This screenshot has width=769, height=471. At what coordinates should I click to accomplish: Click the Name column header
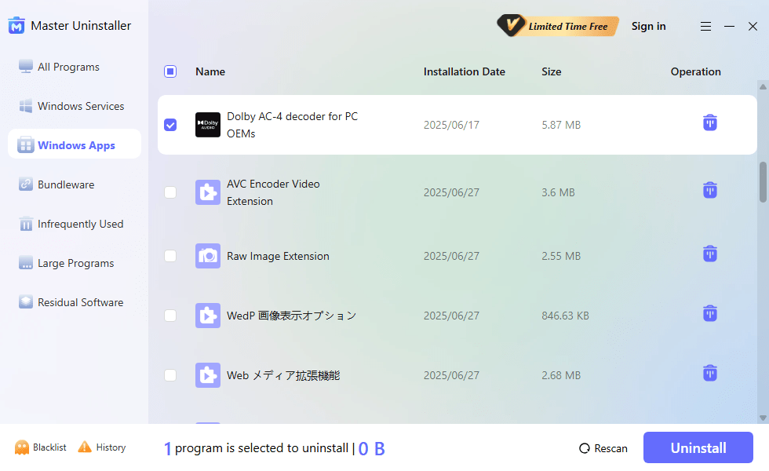210,71
